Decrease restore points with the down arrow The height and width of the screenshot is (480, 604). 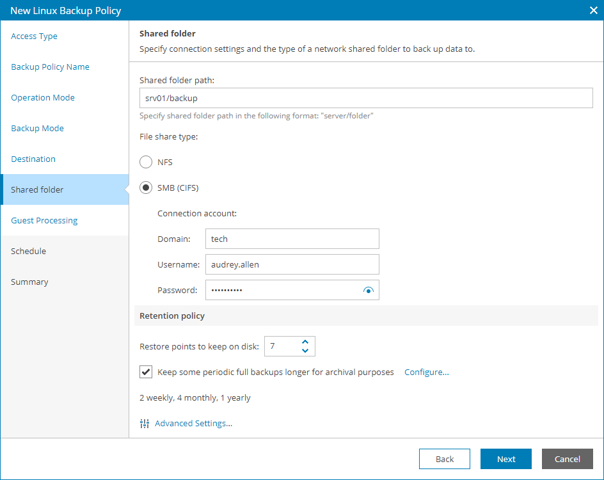[305, 349]
